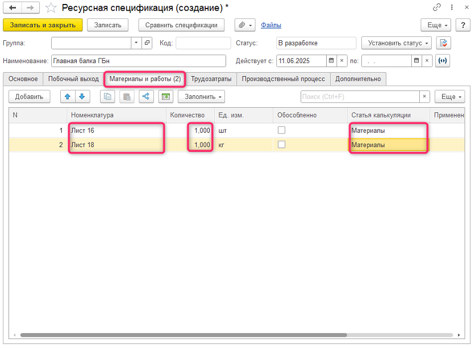This screenshot has height=348, width=475.
Task: Open calendar picker for 'Действует с' date
Action: [331, 60]
